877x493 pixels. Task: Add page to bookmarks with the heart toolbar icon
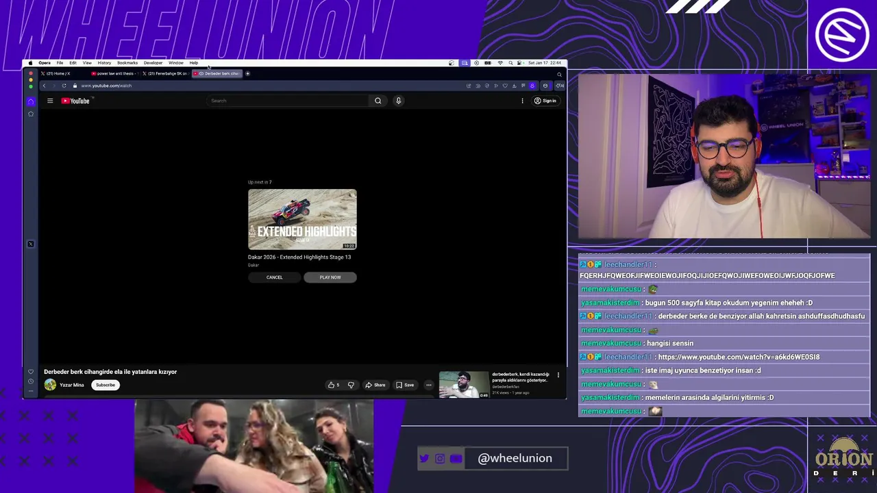coord(505,86)
